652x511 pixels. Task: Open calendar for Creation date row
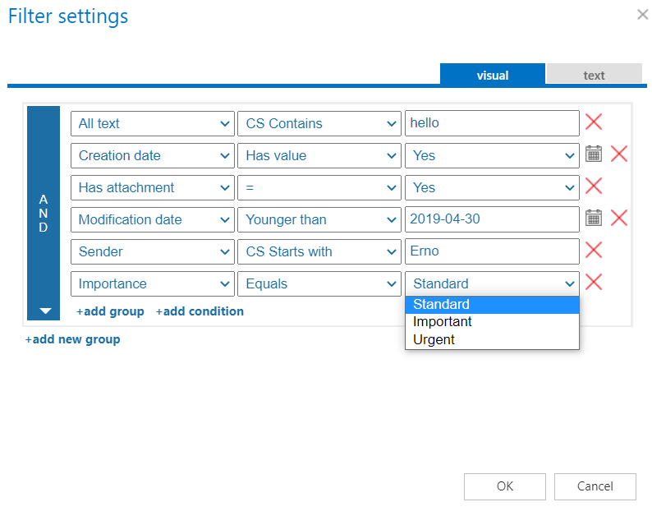coord(593,154)
